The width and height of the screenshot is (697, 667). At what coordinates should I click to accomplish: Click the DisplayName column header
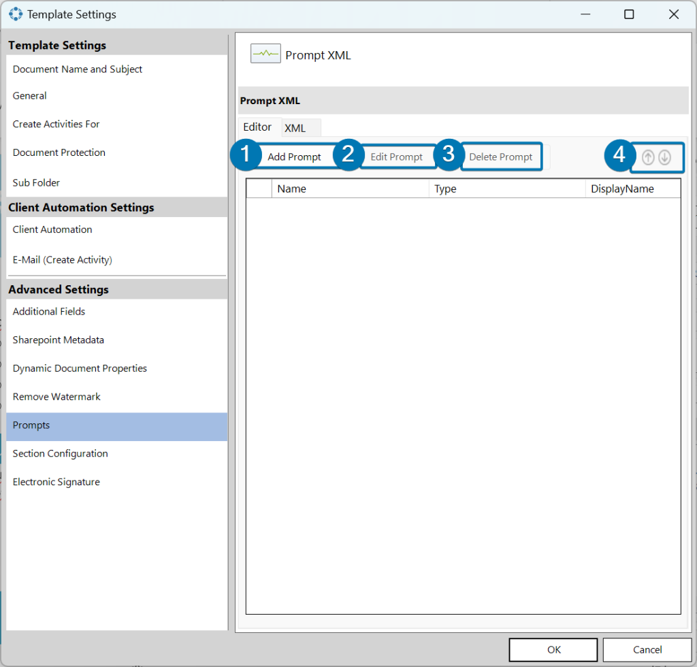click(633, 189)
